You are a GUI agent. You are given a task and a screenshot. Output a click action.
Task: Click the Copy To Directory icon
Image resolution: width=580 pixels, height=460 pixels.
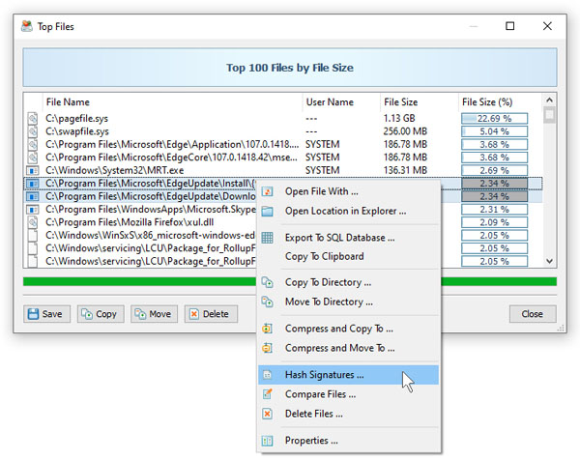pos(267,282)
